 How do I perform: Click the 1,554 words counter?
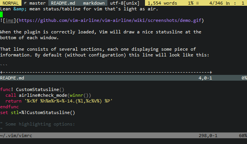(162, 3)
